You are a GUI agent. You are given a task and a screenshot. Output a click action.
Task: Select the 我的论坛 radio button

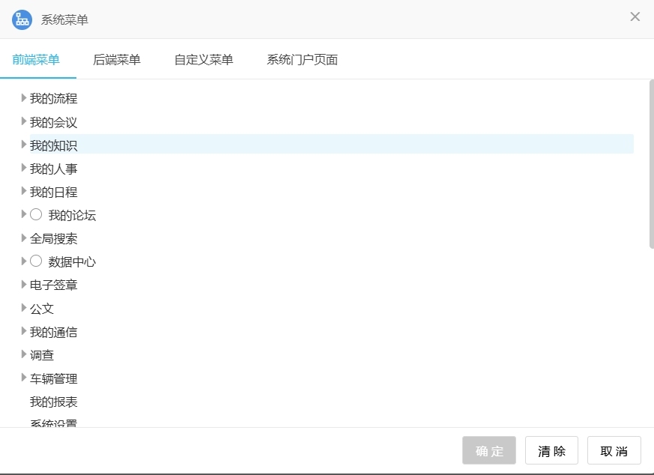click(36, 215)
